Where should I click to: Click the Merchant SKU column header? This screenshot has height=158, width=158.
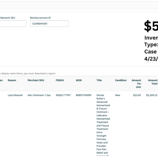[x=36, y=80]
